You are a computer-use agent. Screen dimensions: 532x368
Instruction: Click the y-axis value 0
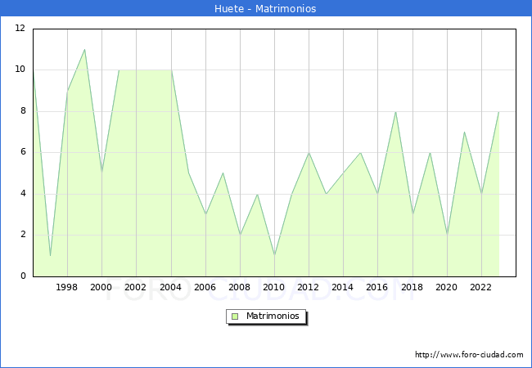(23, 276)
